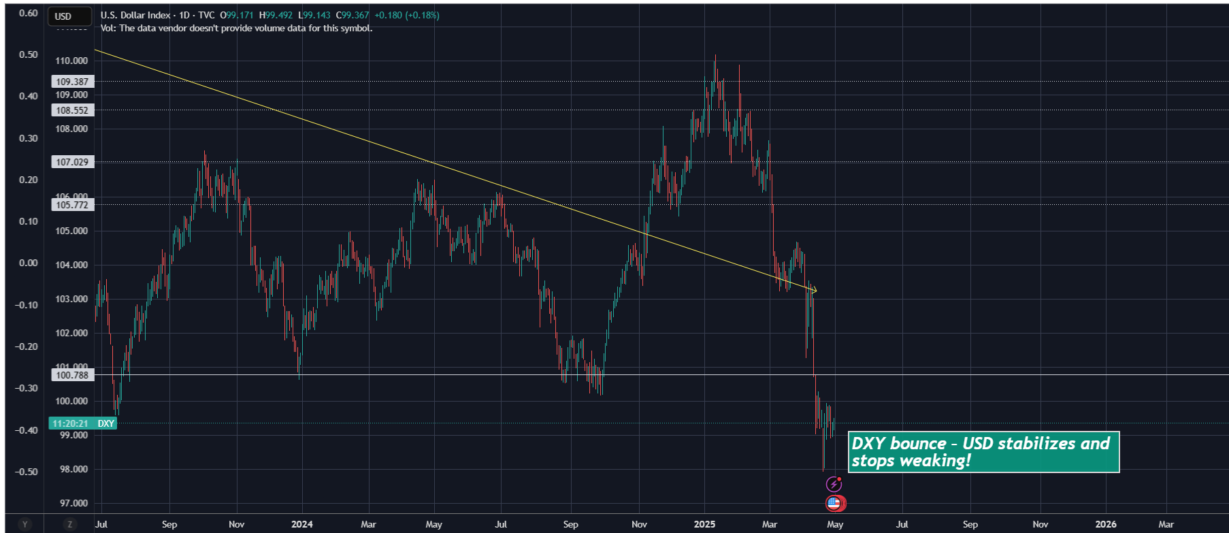The width and height of the screenshot is (1229, 533).
Task: Select the 107.029 horizontal line price label
Action: pos(72,162)
